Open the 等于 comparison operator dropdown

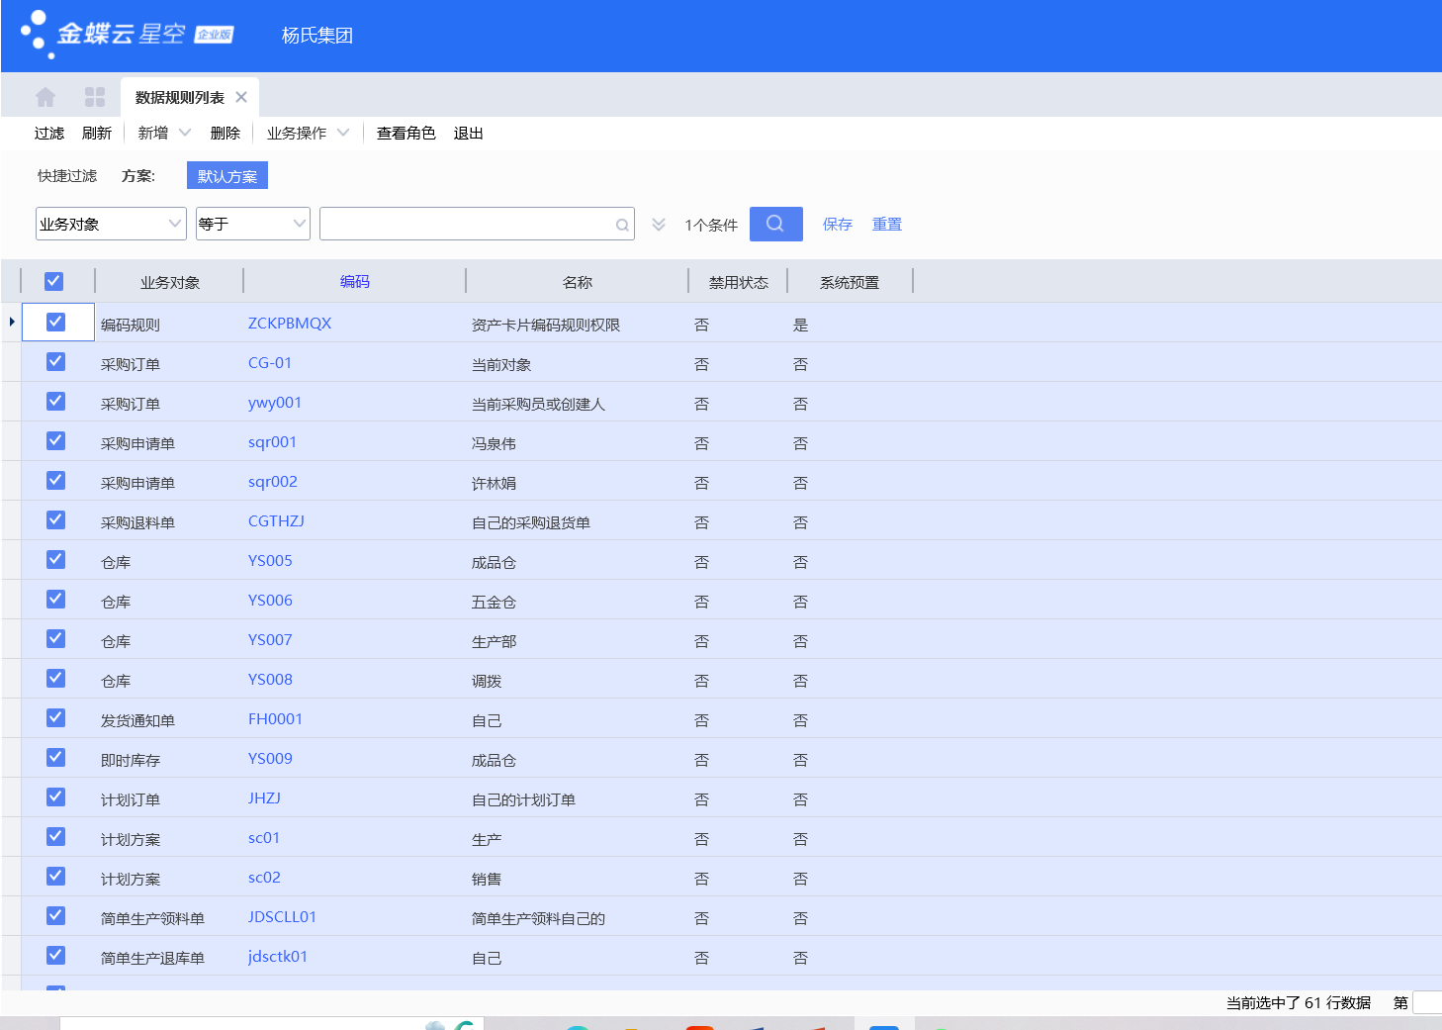tap(253, 224)
